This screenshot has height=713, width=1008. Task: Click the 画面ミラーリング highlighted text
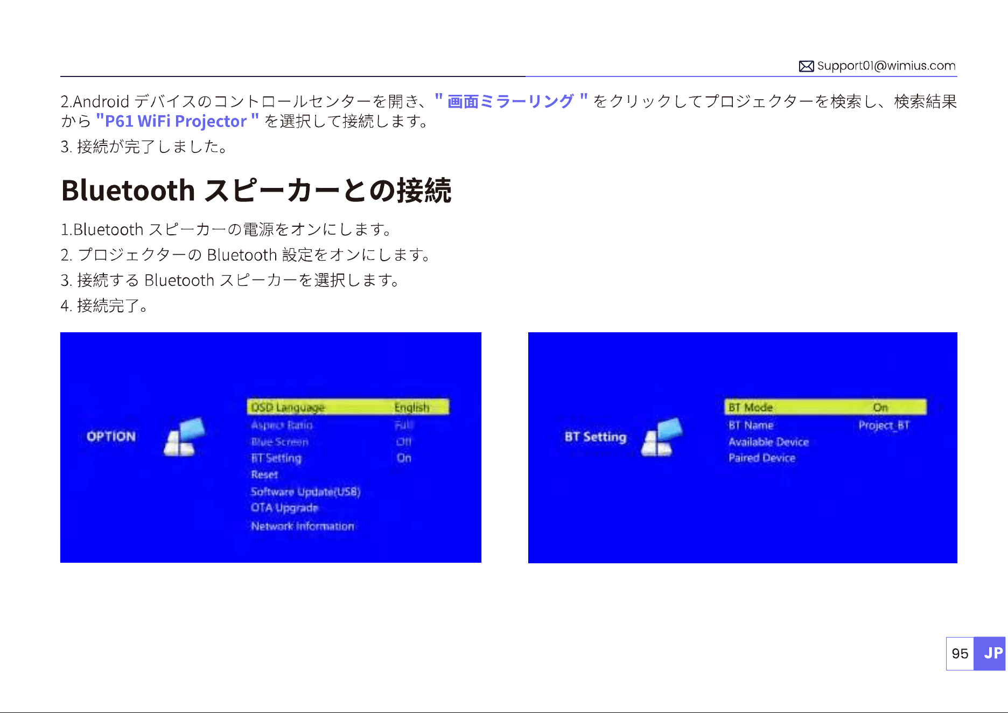point(510,101)
